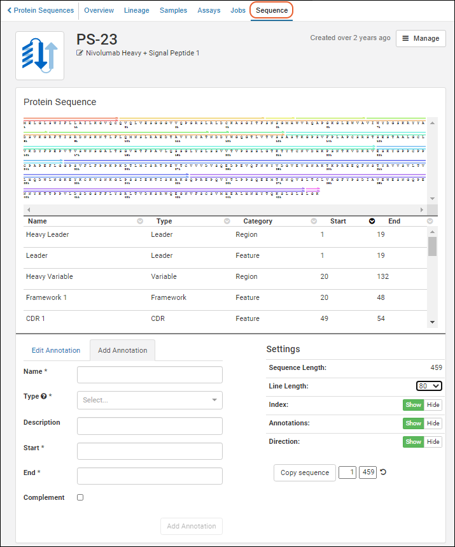Open the Manage menu

pos(421,38)
